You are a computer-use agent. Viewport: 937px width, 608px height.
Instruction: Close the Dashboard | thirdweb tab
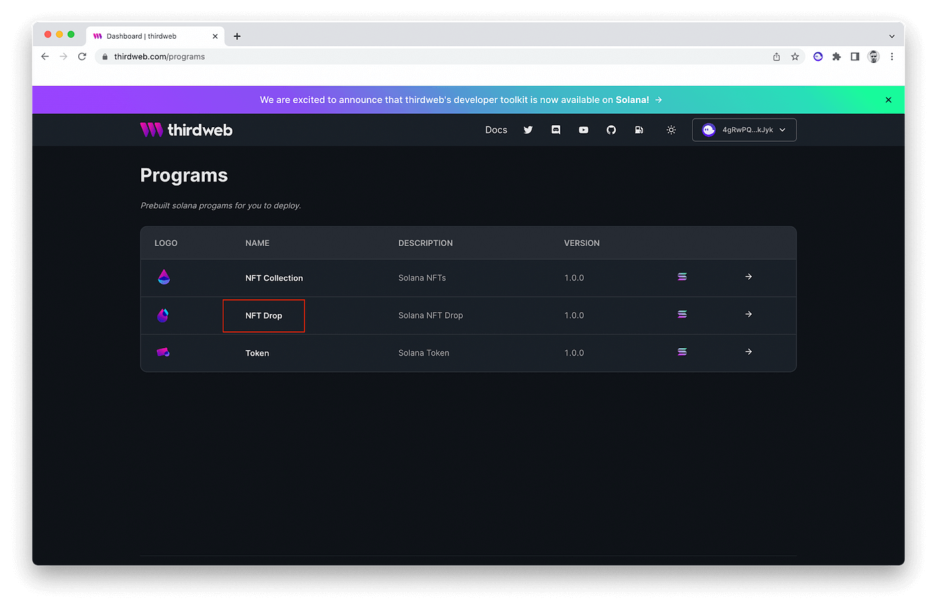215,36
